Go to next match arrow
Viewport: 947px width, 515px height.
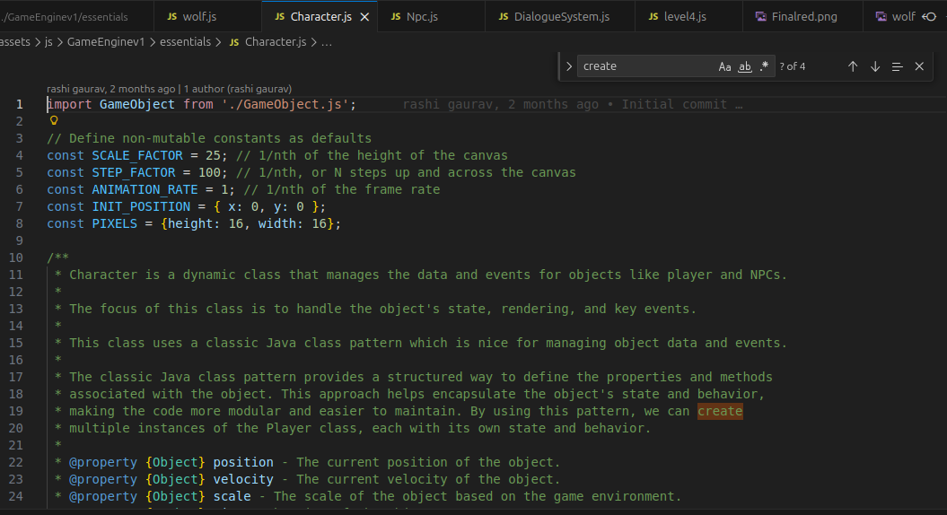875,66
